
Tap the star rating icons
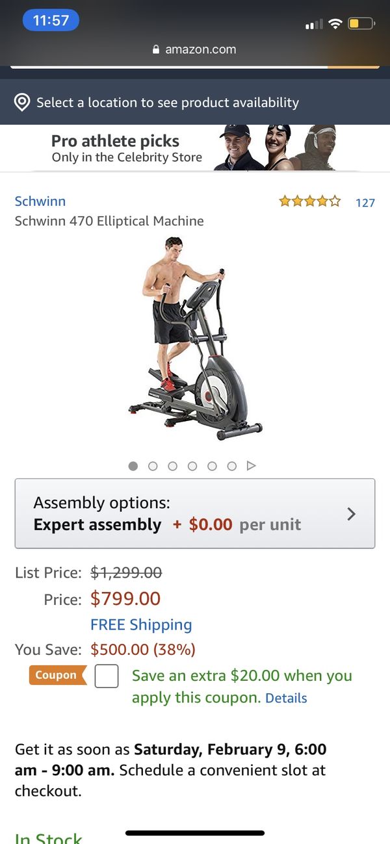coord(310,201)
